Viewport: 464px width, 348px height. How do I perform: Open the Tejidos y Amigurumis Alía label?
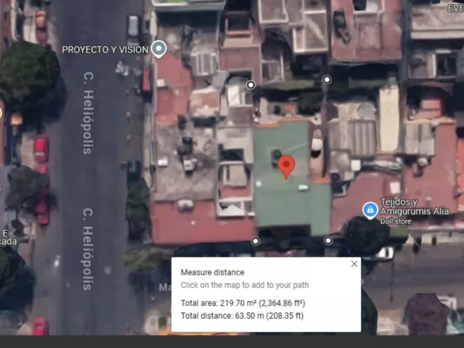tap(414, 207)
